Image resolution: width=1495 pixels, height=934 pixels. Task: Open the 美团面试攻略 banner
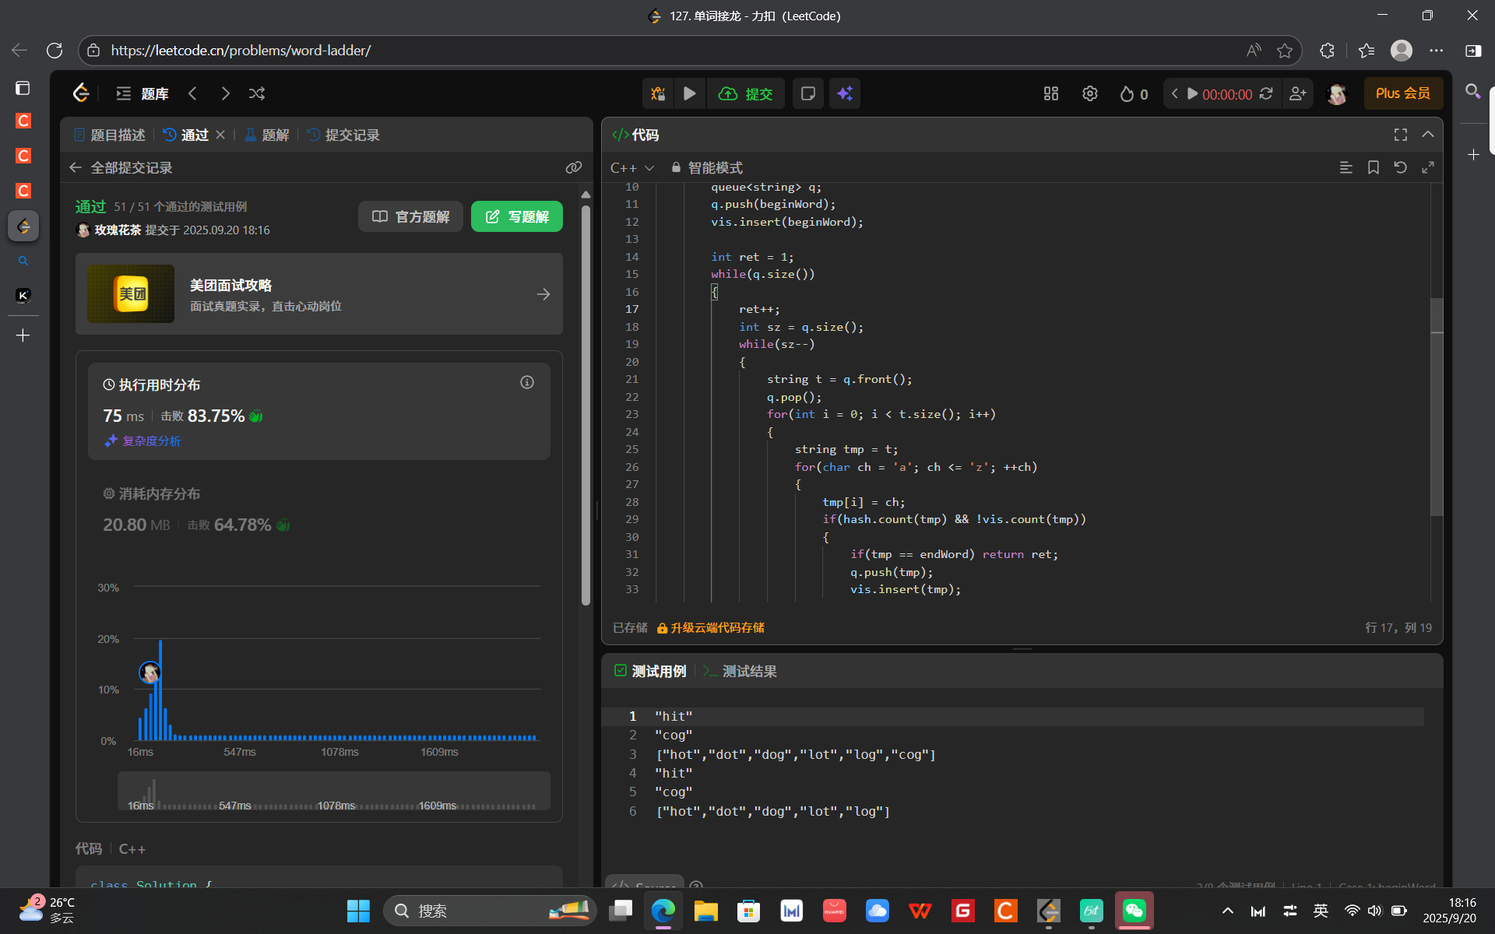click(x=319, y=294)
